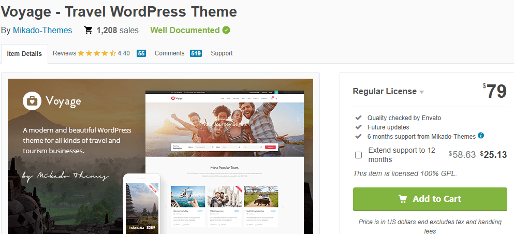Expand the Regular License dropdown arrow
This screenshot has height=234, width=514.
tap(421, 92)
